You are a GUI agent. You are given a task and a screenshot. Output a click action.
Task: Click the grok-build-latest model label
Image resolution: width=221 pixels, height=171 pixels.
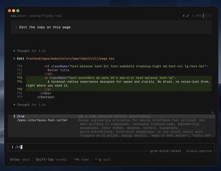coord(165,151)
